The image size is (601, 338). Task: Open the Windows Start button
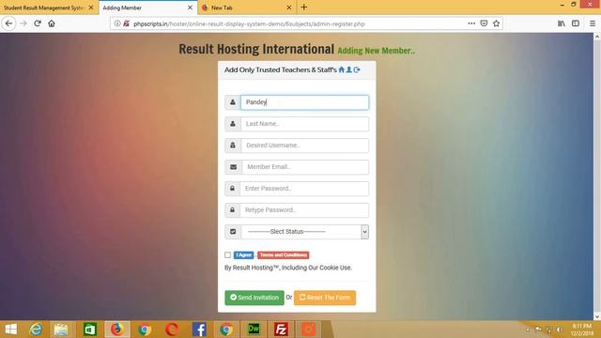pos(10,330)
